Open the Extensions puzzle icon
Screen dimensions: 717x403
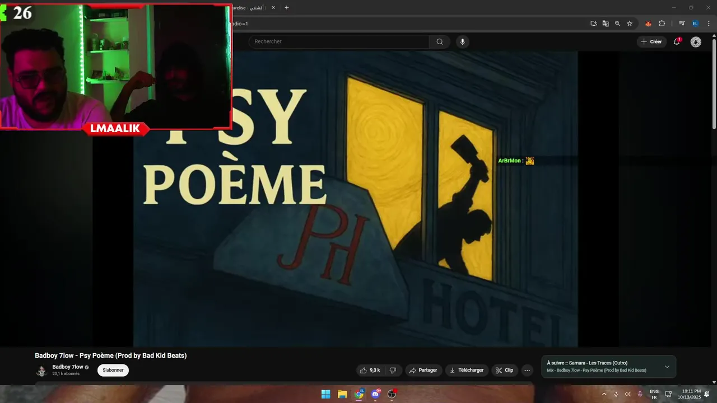(662, 24)
